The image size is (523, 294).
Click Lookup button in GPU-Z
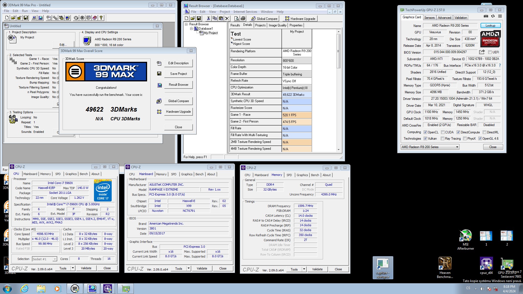[x=490, y=26]
